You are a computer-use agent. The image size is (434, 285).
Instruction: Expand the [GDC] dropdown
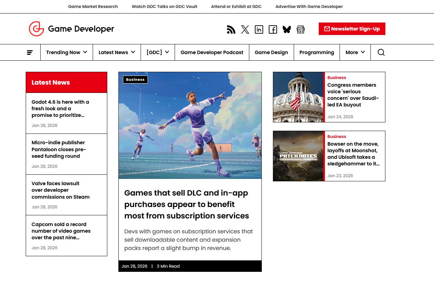pyautogui.click(x=158, y=52)
